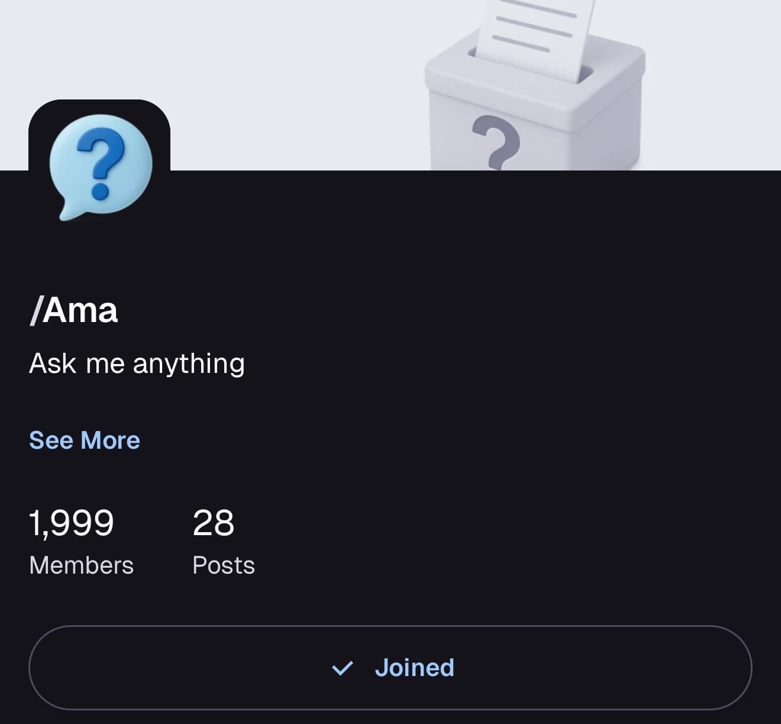Toggle membership via the Joined button
The width and height of the screenshot is (781, 724).
click(390, 668)
